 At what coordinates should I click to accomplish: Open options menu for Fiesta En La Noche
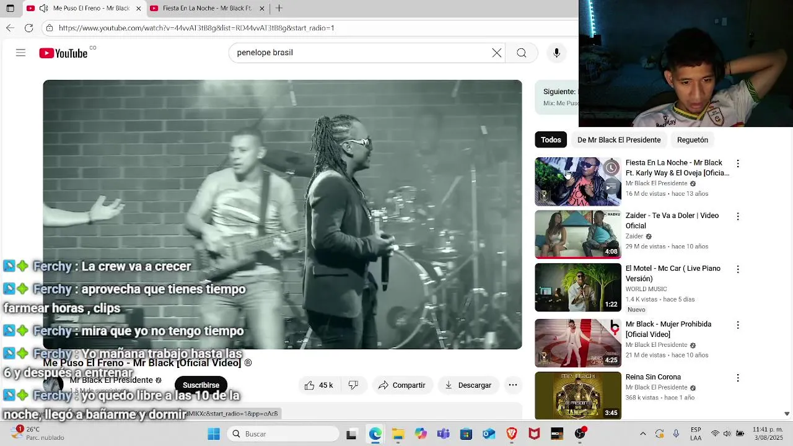coord(738,164)
